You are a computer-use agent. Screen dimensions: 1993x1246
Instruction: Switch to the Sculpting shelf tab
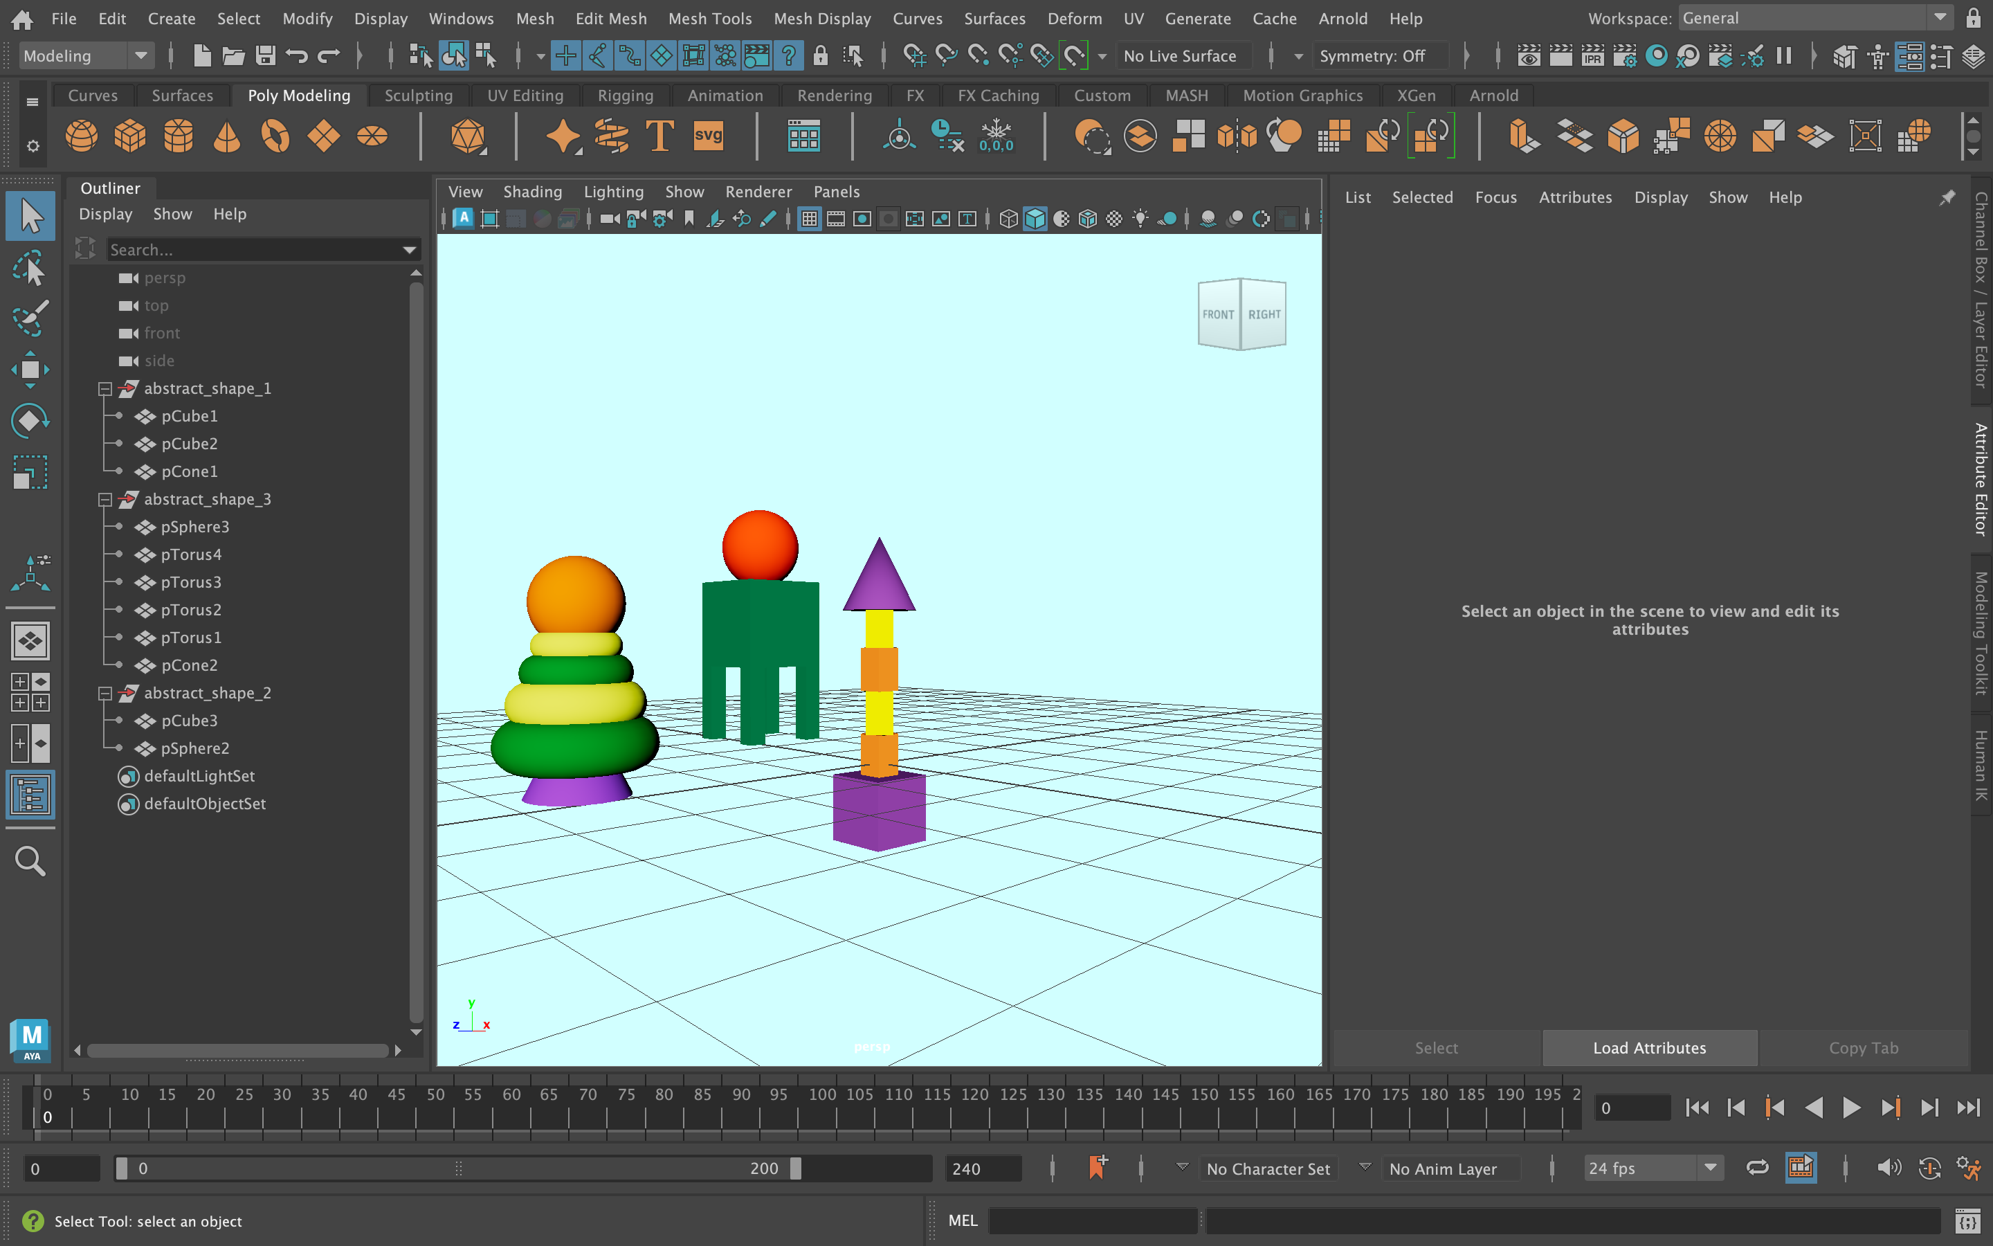419,96
